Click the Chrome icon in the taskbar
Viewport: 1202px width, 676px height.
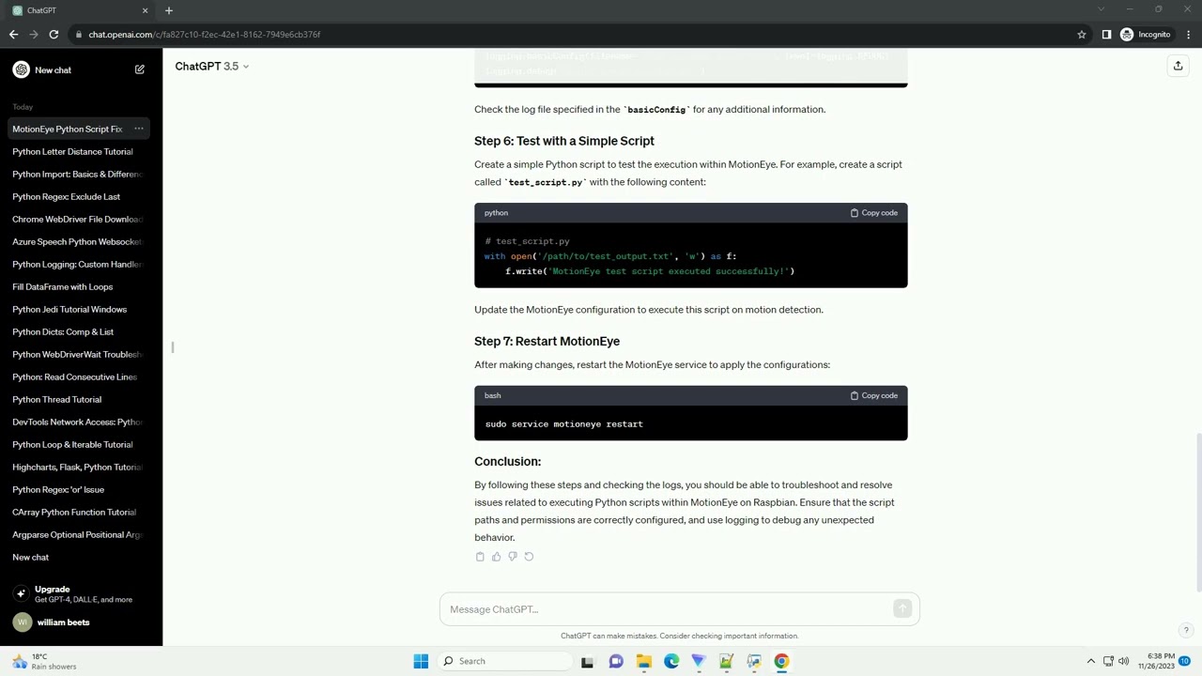781,661
